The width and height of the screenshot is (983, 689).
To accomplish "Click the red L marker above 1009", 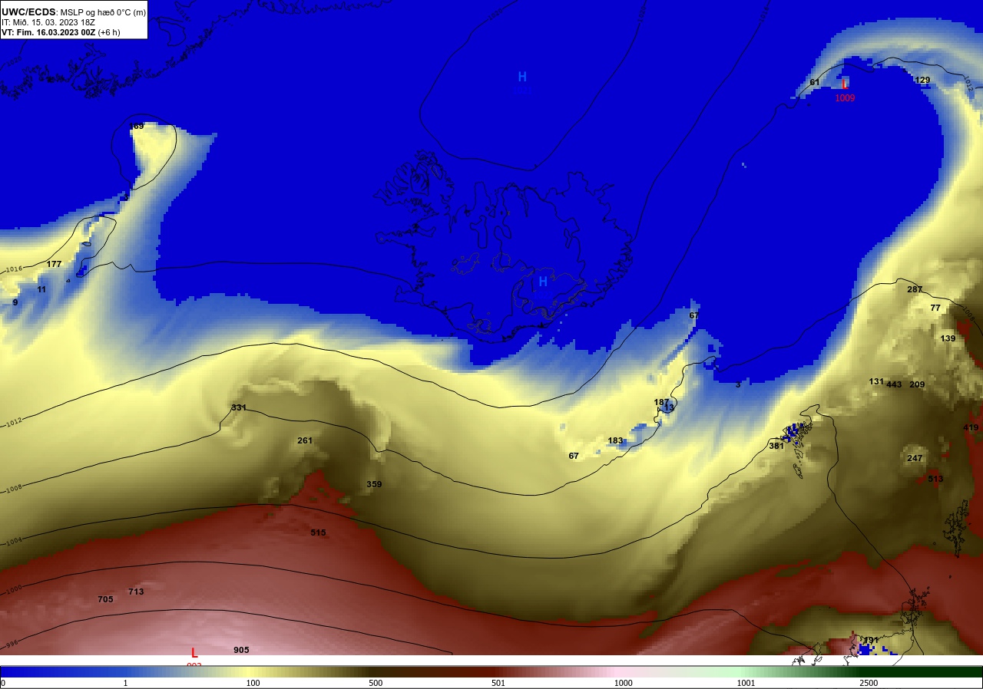I will click(x=845, y=85).
